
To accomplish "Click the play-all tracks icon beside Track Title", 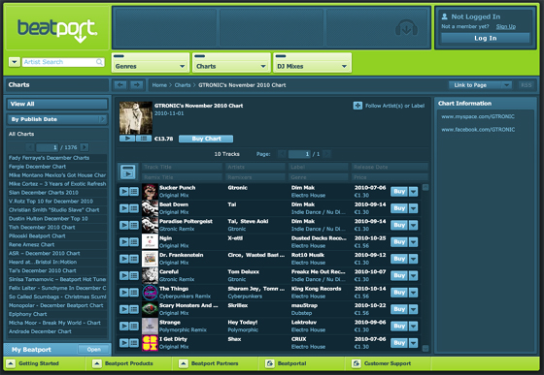I will [x=128, y=172].
